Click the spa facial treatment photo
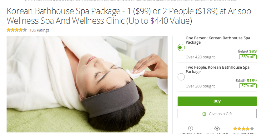 point(87,84)
